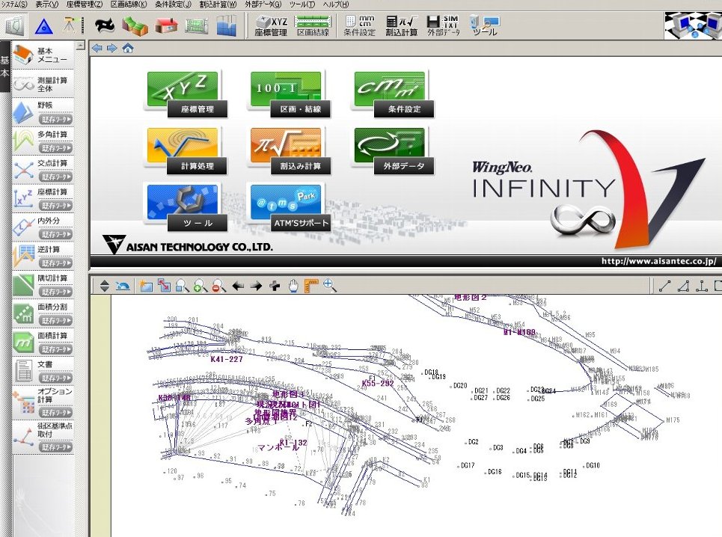Open 交点計算 in the sidebar
This screenshot has height=537, width=722.
52,163
